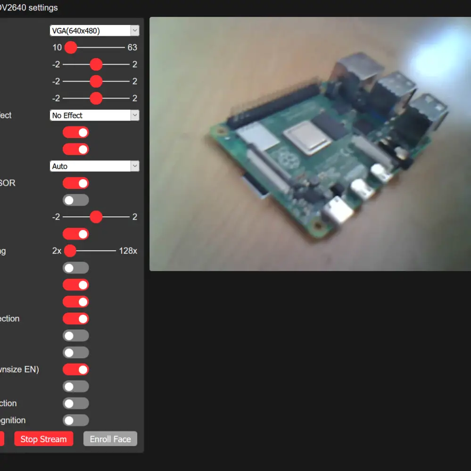Enable the off toggle just below the SOR toggle
This screenshot has height=471, width=471.
[76, 200]
